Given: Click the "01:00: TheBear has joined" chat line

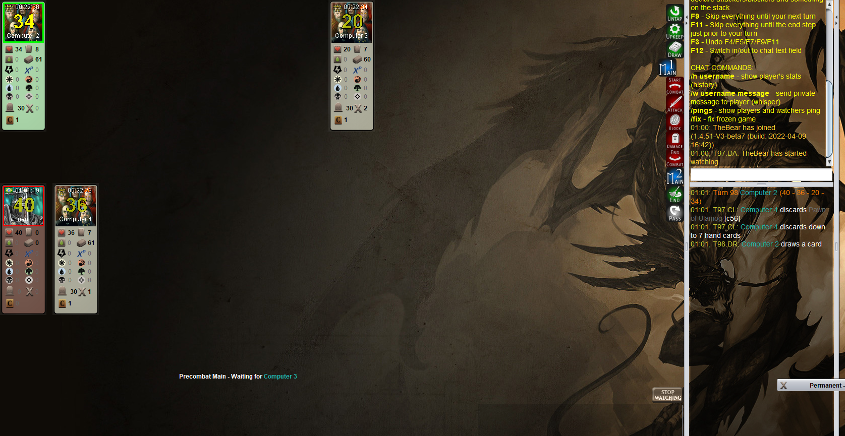Looking at the screenshot, I should pos(733,128).
